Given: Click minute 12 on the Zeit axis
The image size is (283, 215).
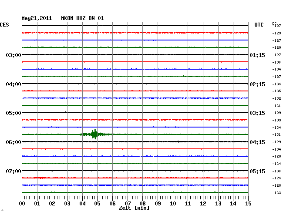Looking at the screenshot, I should [203, 203].
